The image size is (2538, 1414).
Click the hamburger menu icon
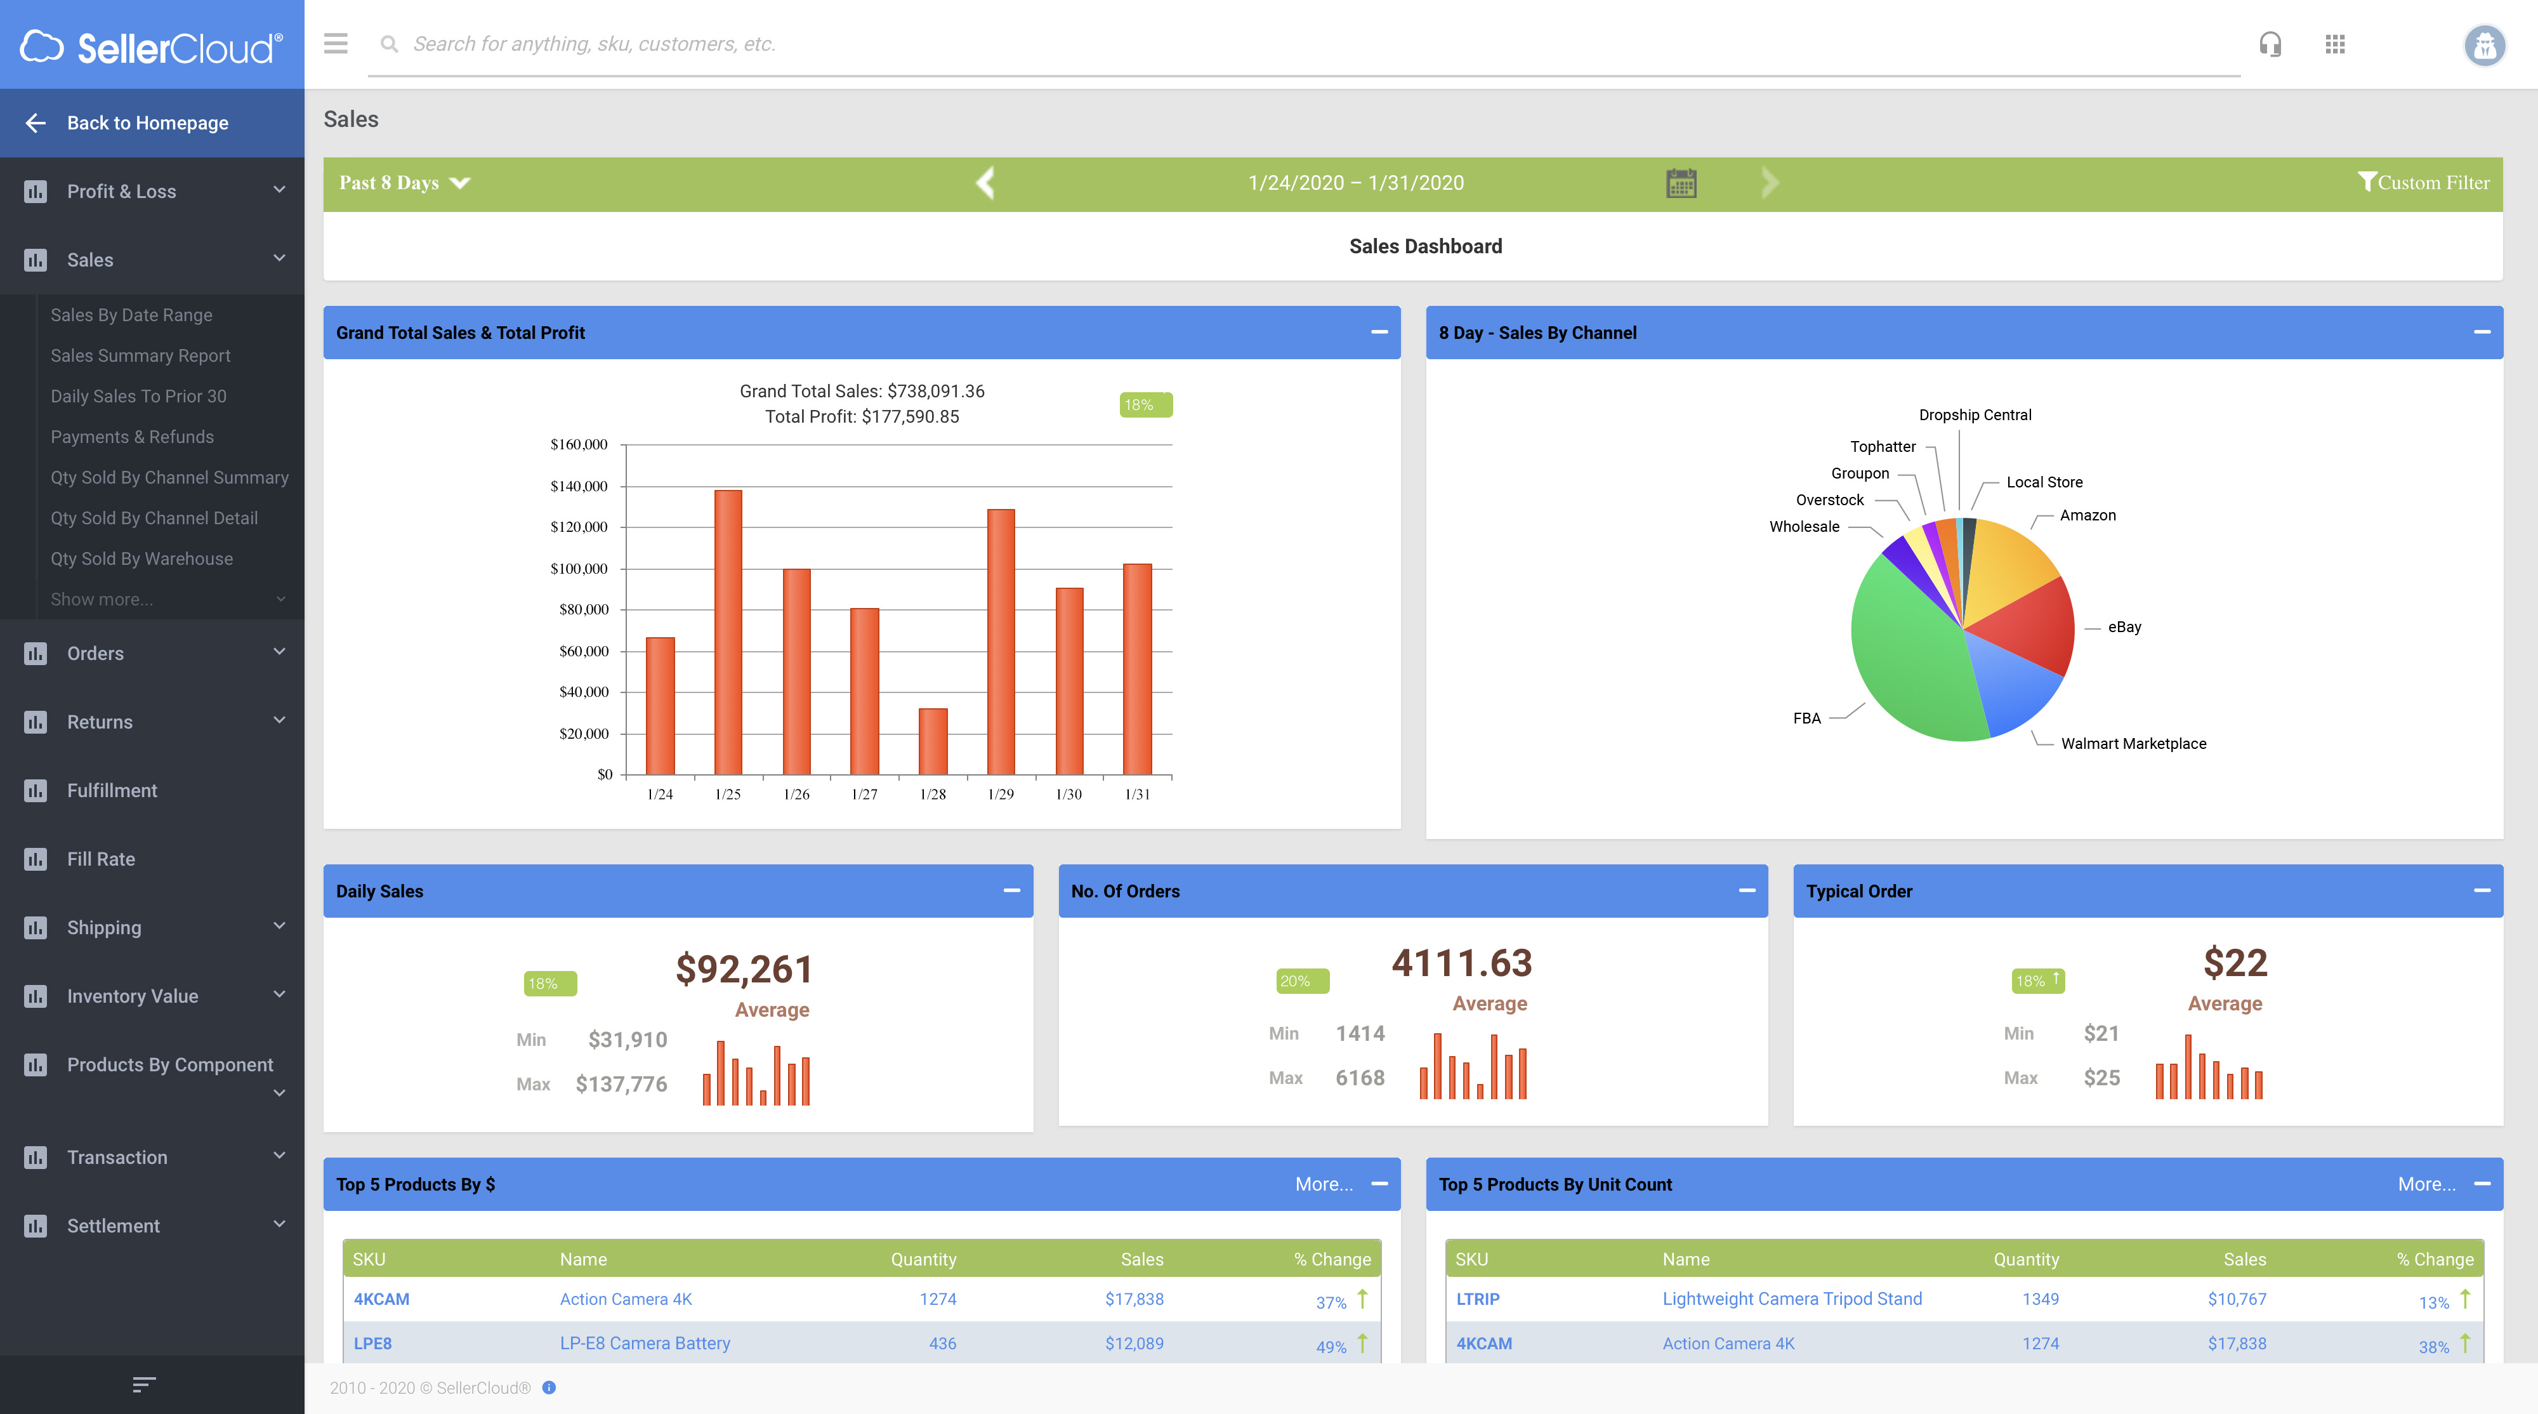click(335, 43)
